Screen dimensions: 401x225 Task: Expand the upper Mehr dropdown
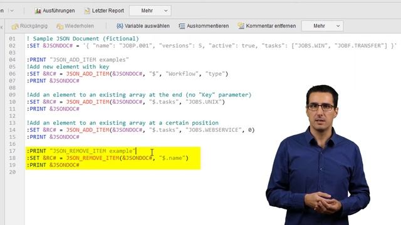click(150, 11)
